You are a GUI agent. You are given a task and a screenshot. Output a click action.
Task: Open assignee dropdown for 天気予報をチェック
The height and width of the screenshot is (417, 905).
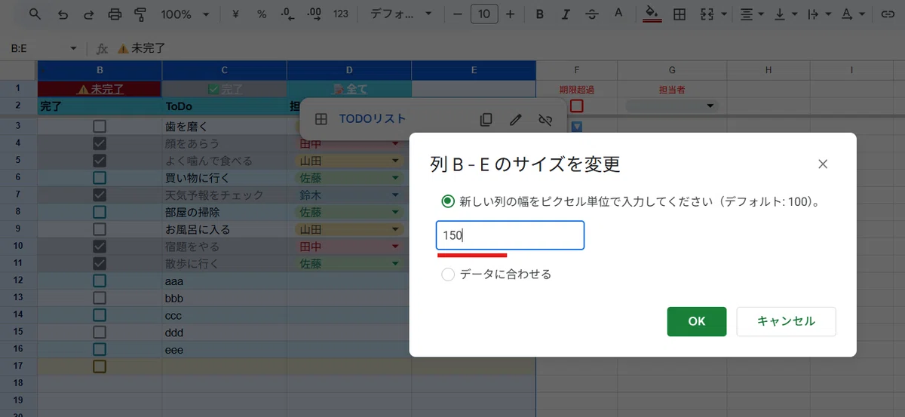394,195
